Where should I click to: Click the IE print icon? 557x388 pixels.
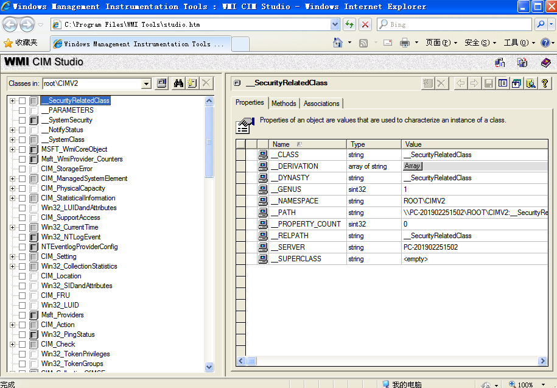pos(405,43)
